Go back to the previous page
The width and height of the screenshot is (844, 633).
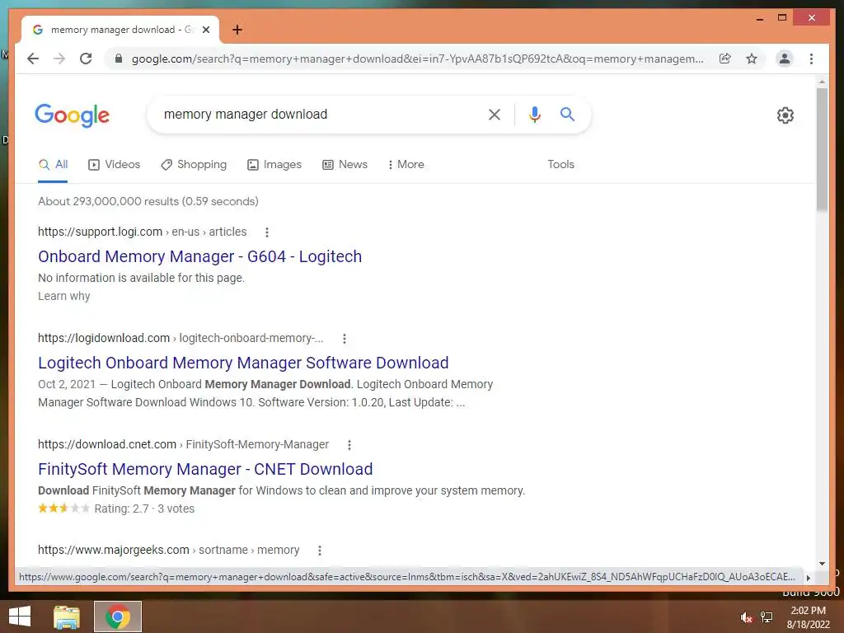(33, 59)
